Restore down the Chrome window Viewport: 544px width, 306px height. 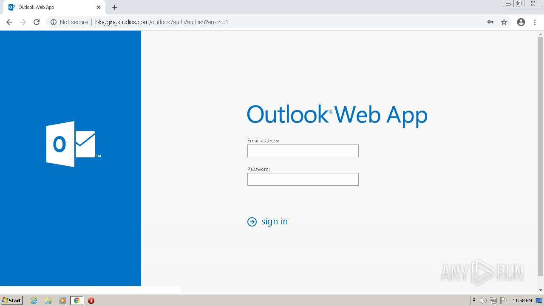[519, 4]
